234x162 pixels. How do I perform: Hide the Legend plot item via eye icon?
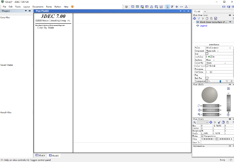tap(198, 26)
